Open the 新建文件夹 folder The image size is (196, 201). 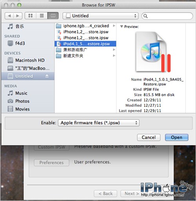coord(85,56)
